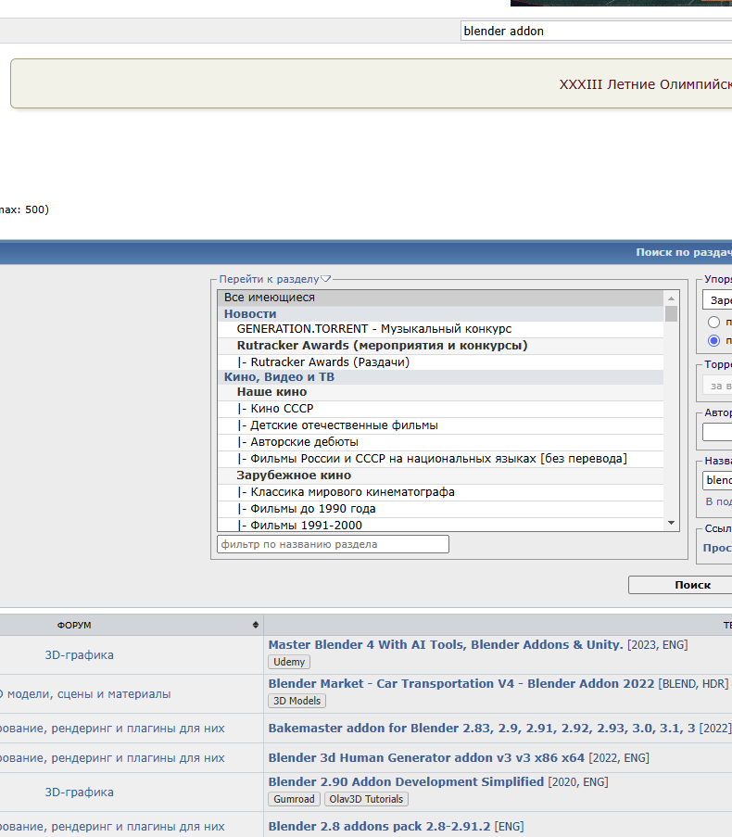Open forum link in Human Generator addon row
The width and height of the screenshot is (732, 837).
pyautogui.click(x=112, y=758)
